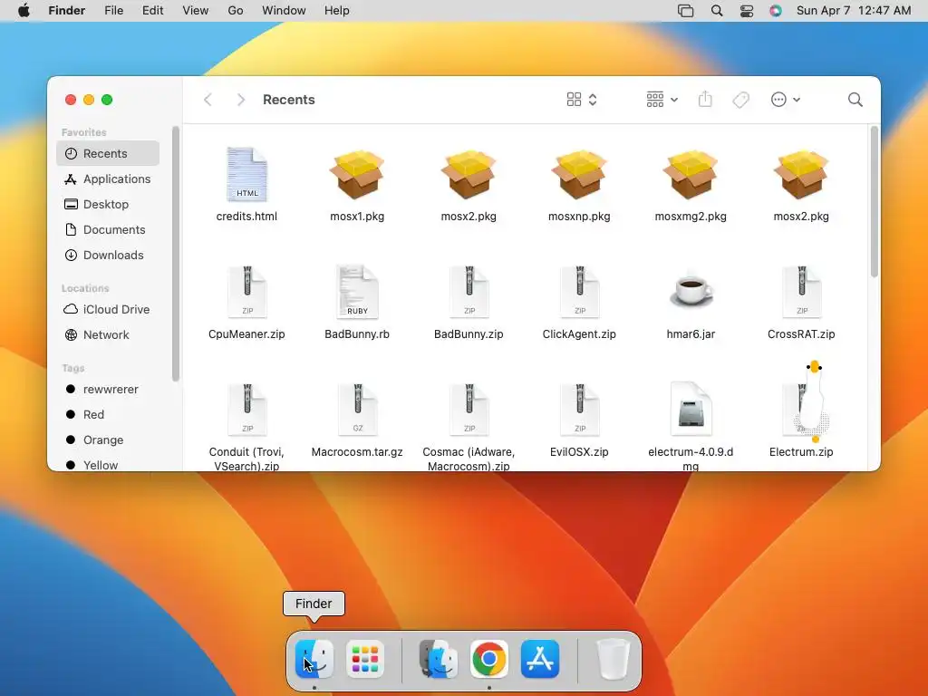Select the mosx1.pkg package icon
Image resolution: width=928 pixels, height=696 pixels.
coord(357,175)
